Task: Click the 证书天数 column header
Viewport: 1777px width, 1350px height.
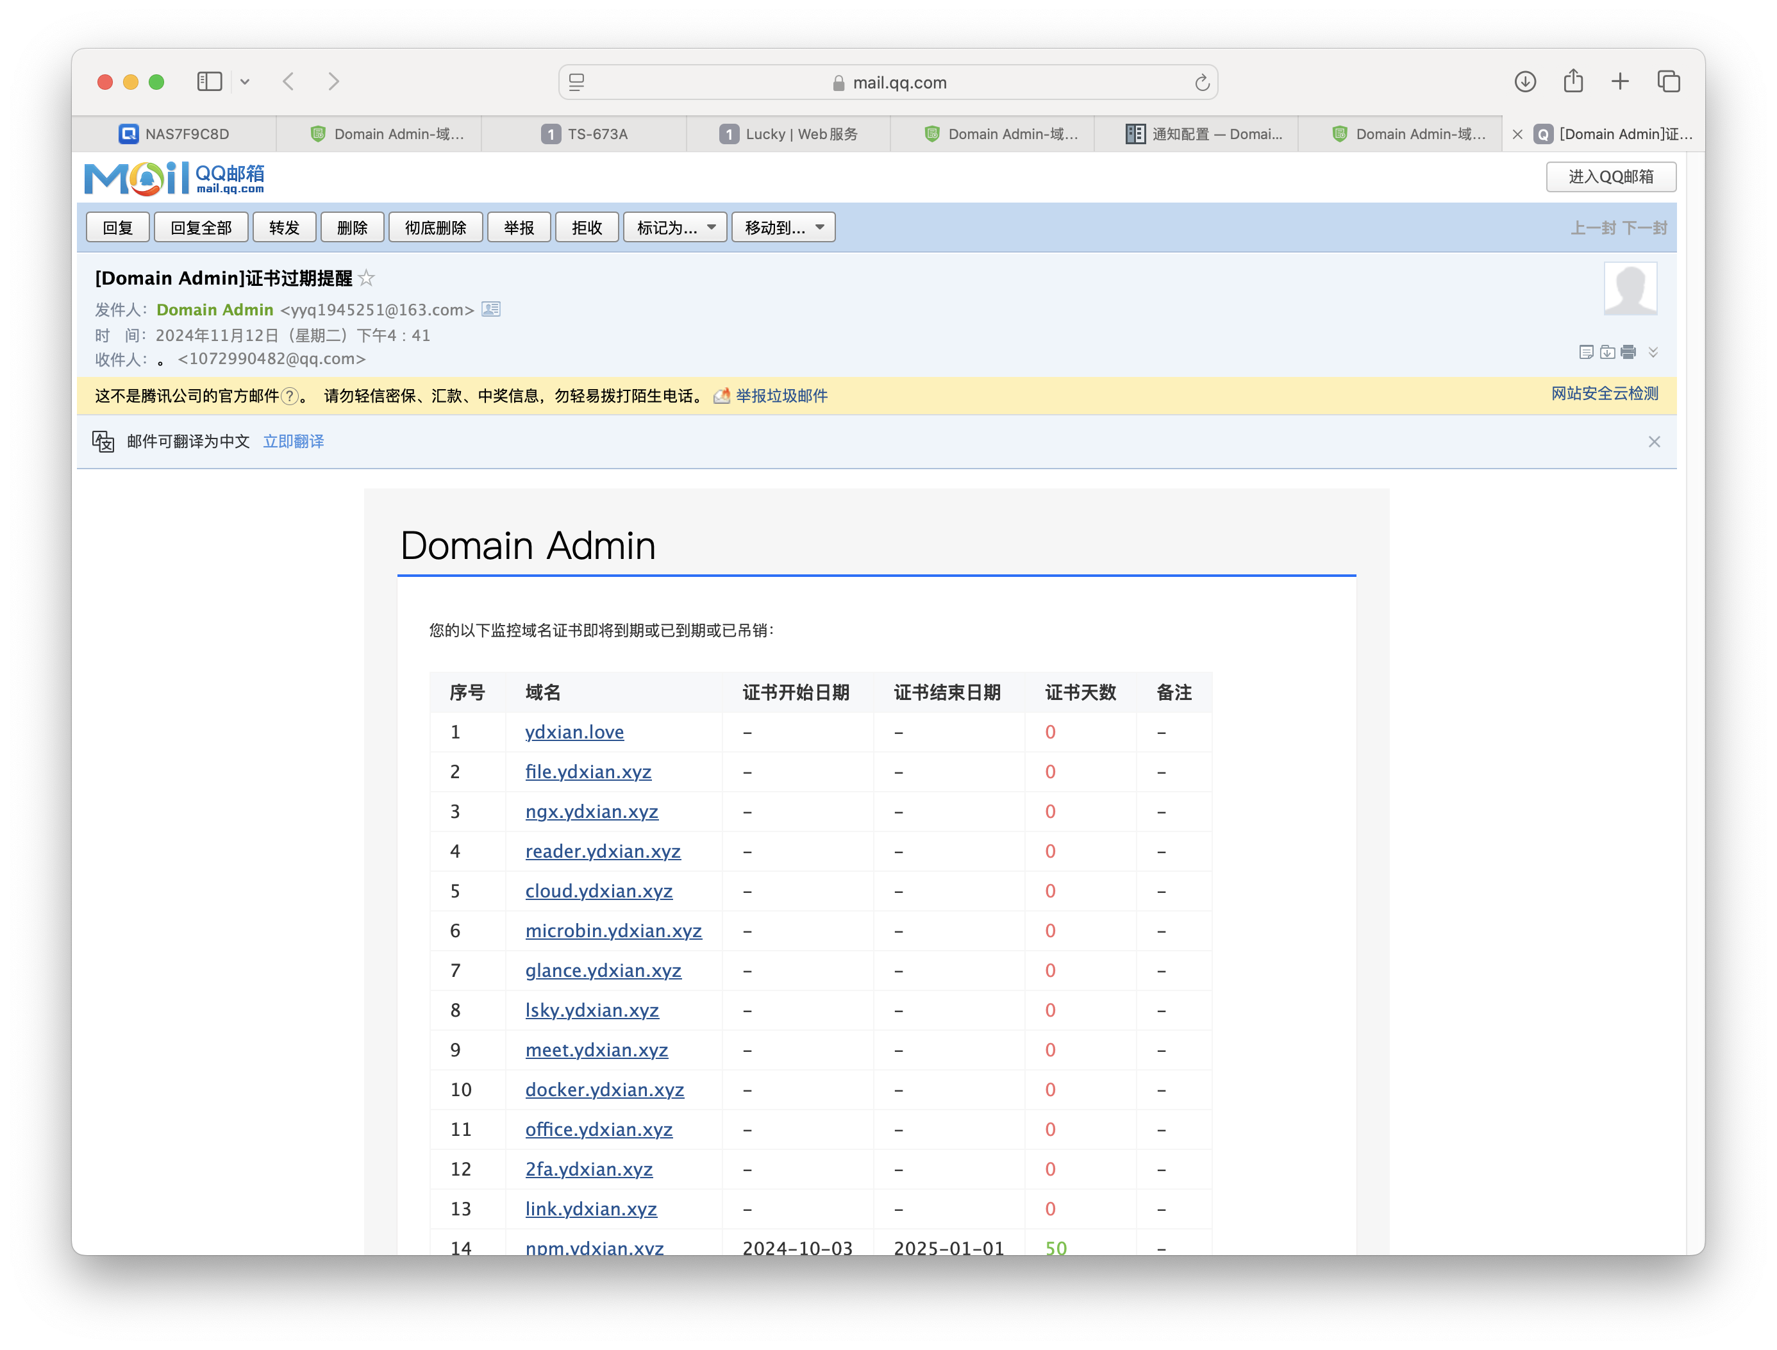Action: [x=1080, y=693]
